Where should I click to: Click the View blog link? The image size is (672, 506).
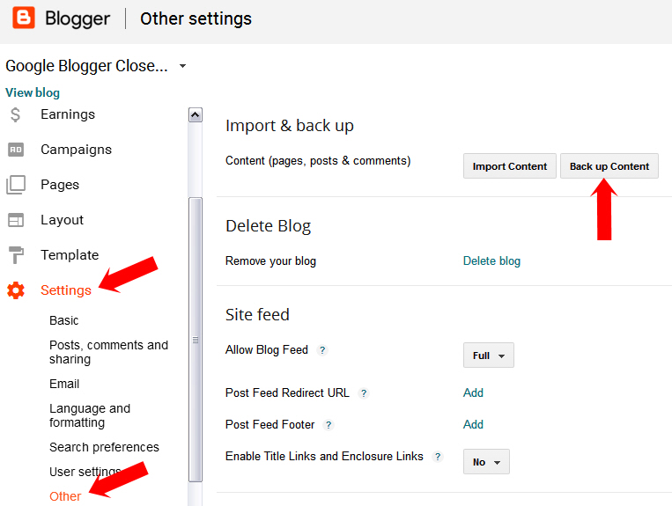click(33, 92)
